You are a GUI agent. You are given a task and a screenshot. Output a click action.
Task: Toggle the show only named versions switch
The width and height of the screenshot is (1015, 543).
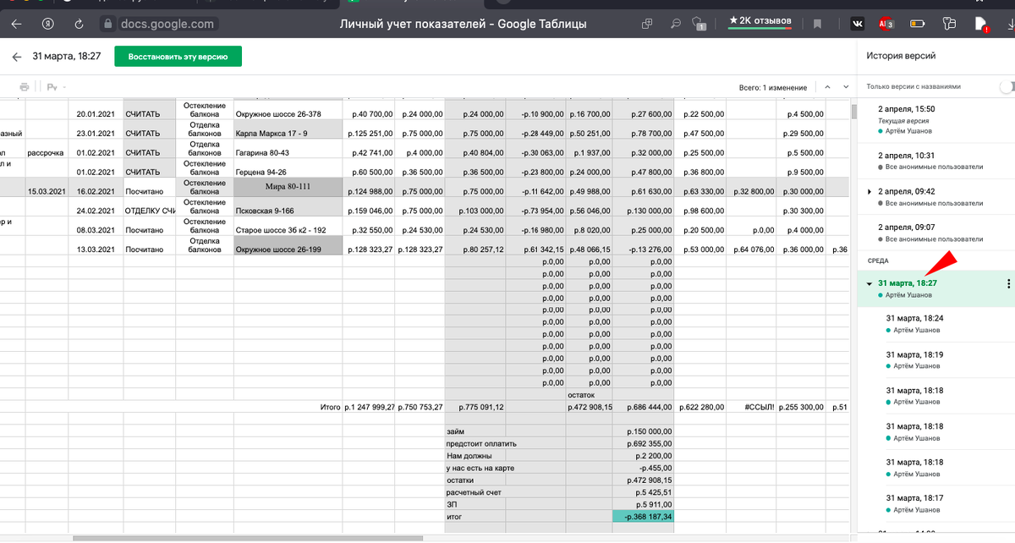click(1005, 86)
